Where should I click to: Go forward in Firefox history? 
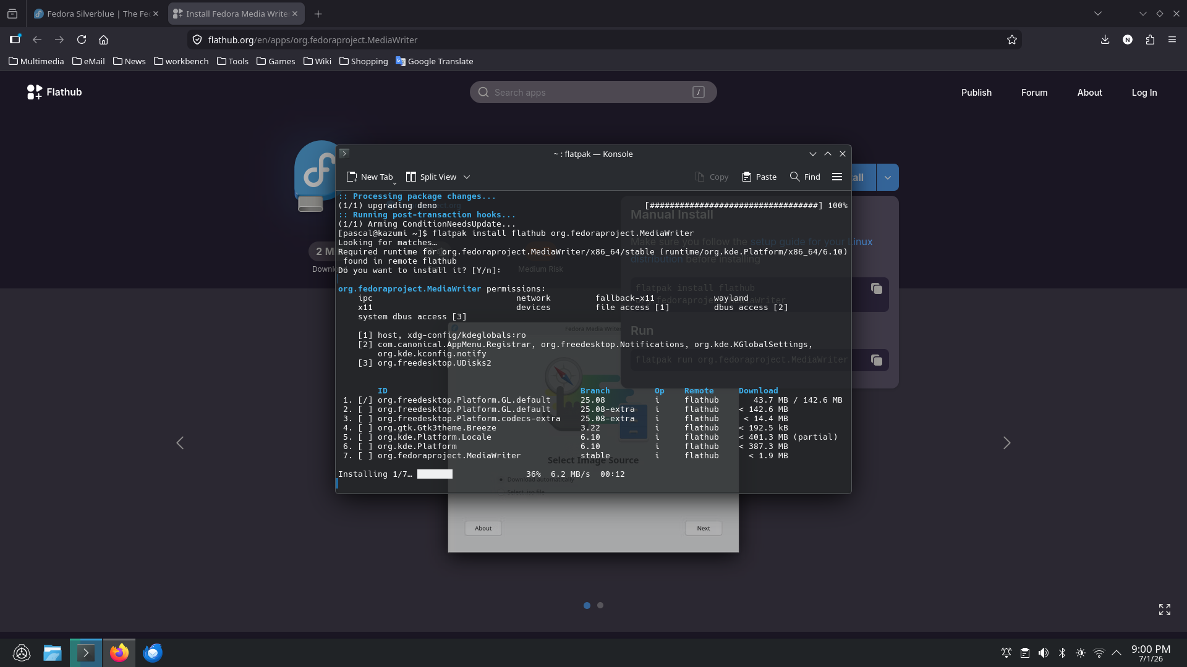59,40
